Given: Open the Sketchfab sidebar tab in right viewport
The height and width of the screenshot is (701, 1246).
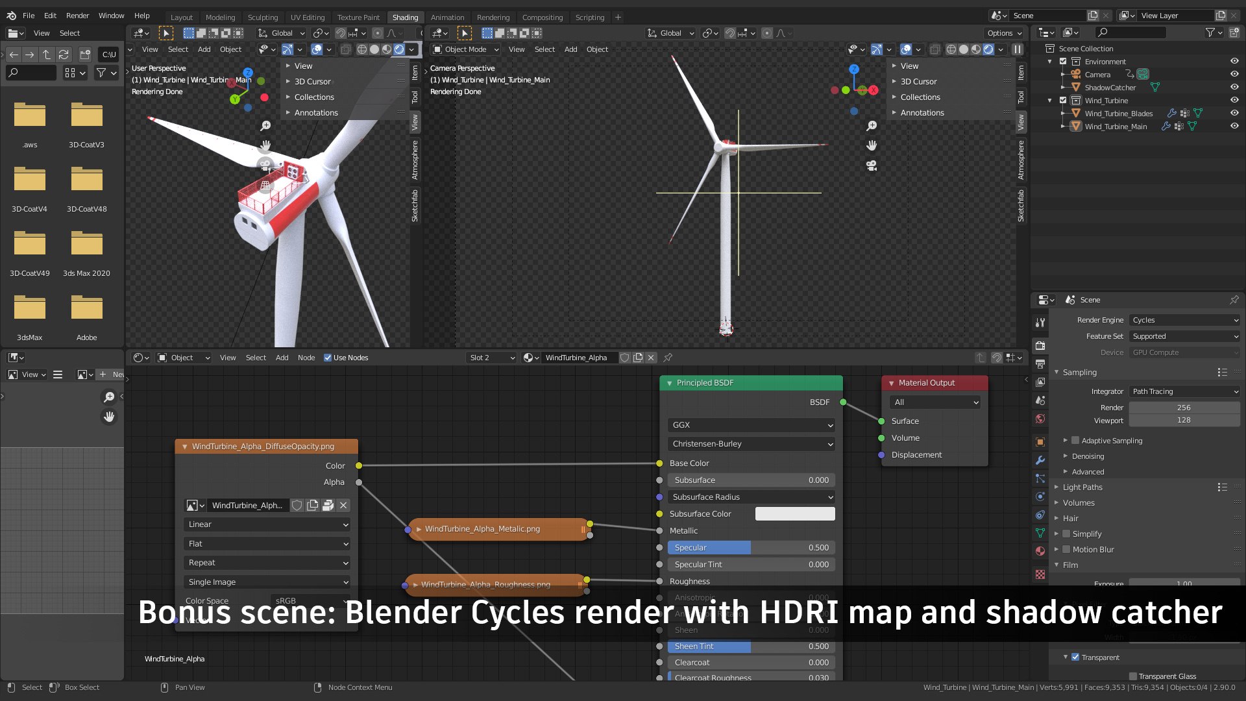Looking at the screenshot, I should click(1021, 205).
